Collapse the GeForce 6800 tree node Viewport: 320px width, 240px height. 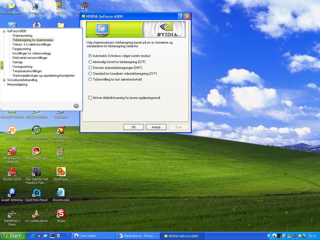(4, 31)
